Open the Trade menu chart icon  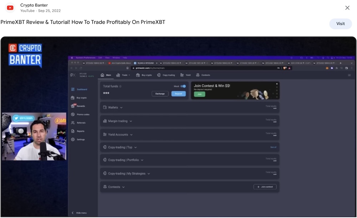pos(118,75)
